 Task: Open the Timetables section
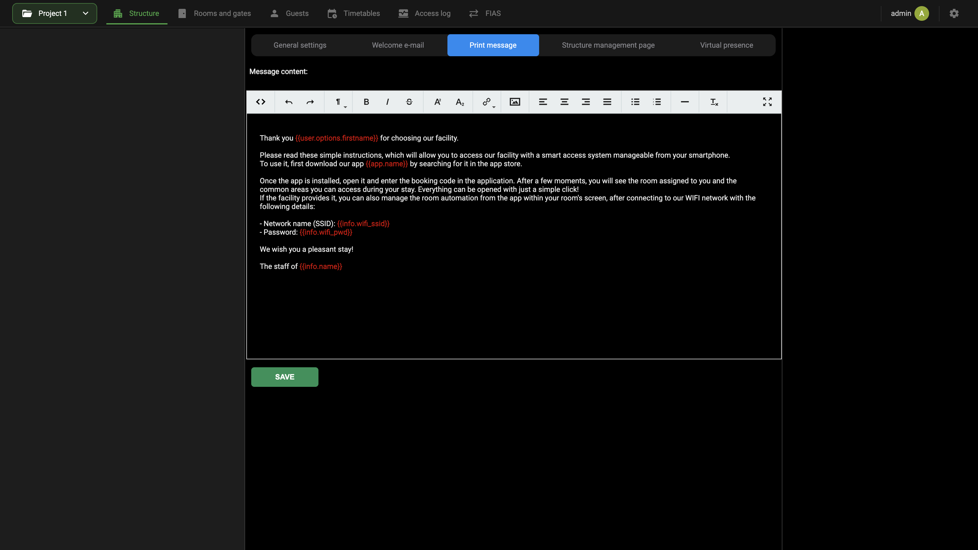click(x=354, y=13)
